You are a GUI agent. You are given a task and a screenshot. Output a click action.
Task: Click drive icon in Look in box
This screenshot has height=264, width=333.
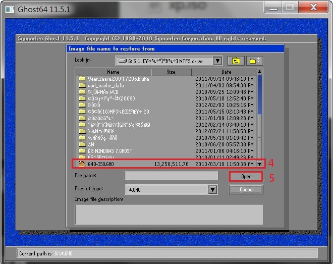tap(123, 61)
